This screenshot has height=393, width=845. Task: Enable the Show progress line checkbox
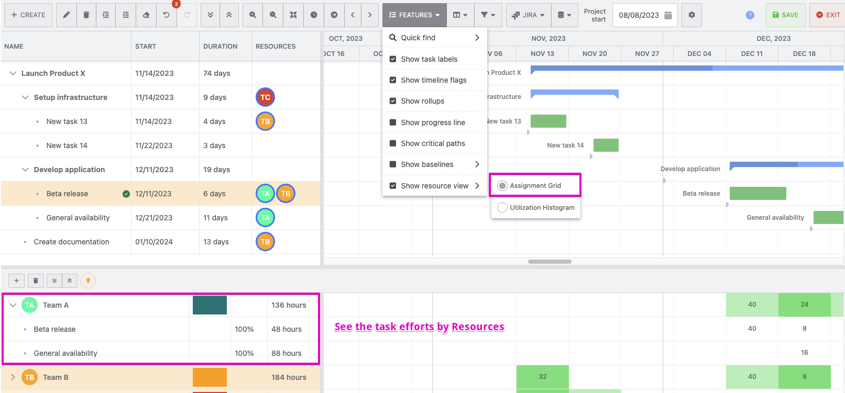point(393,122)
